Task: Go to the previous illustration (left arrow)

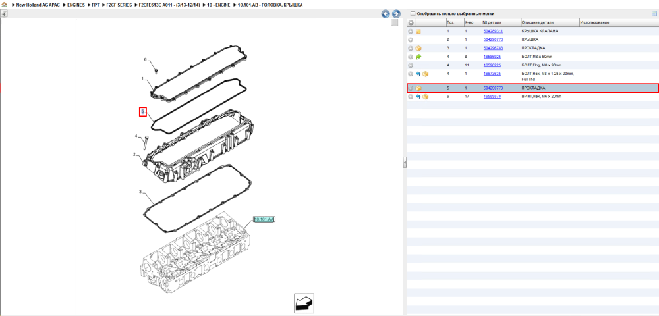Action: pos(386,14)
